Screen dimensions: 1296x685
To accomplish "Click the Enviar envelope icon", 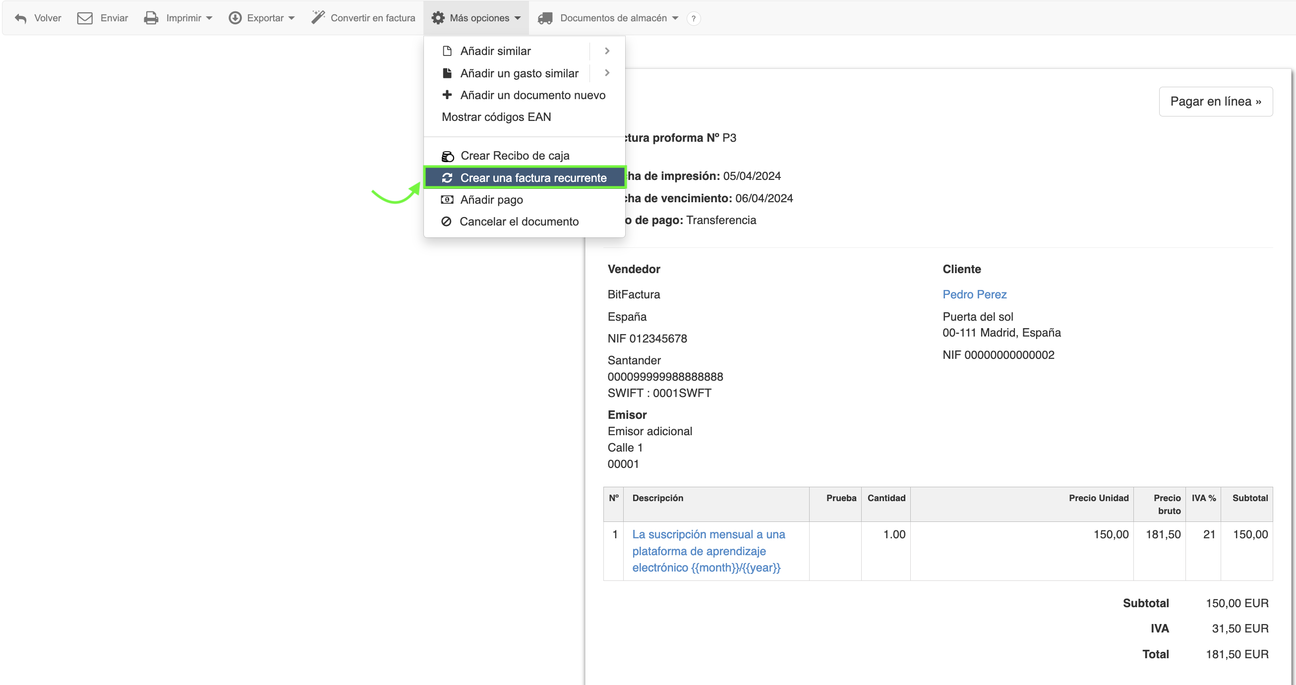I will coord(84,18).
